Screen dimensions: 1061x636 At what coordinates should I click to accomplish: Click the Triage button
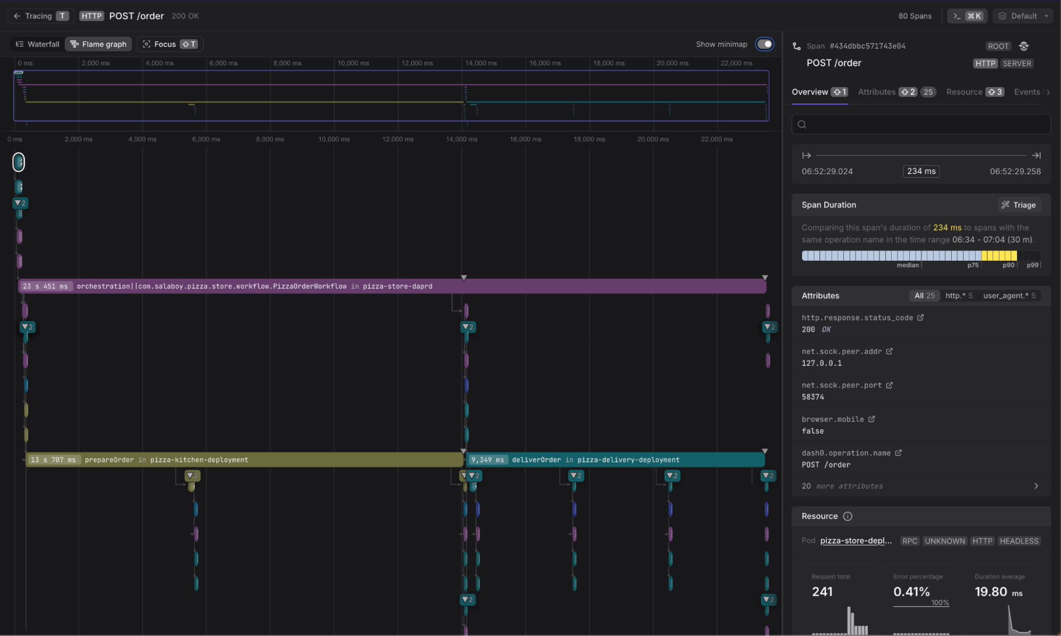click(x=1019, y=205)
